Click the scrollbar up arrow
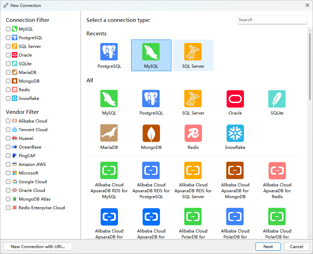The height and width of the screenshot is (254, 313). click(x=310, y=30)
